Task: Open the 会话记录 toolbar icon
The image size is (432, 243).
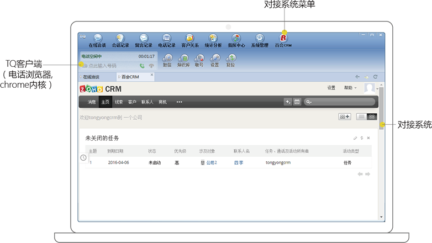Action: pyautogui.click(x=120, y=39)
